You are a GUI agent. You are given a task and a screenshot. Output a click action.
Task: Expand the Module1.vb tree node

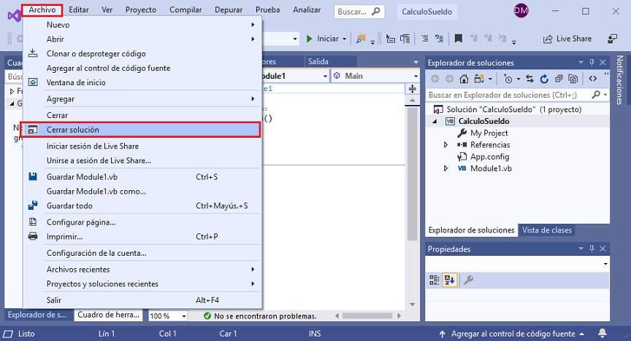(x=446, y=168)
